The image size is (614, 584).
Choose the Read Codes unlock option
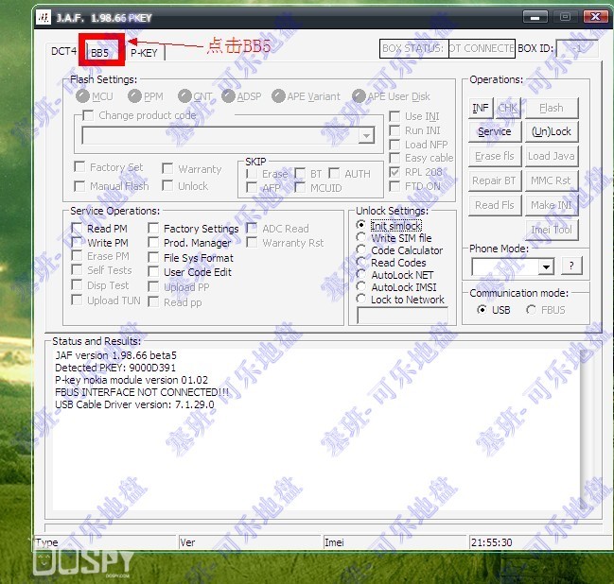click(361, 263)
